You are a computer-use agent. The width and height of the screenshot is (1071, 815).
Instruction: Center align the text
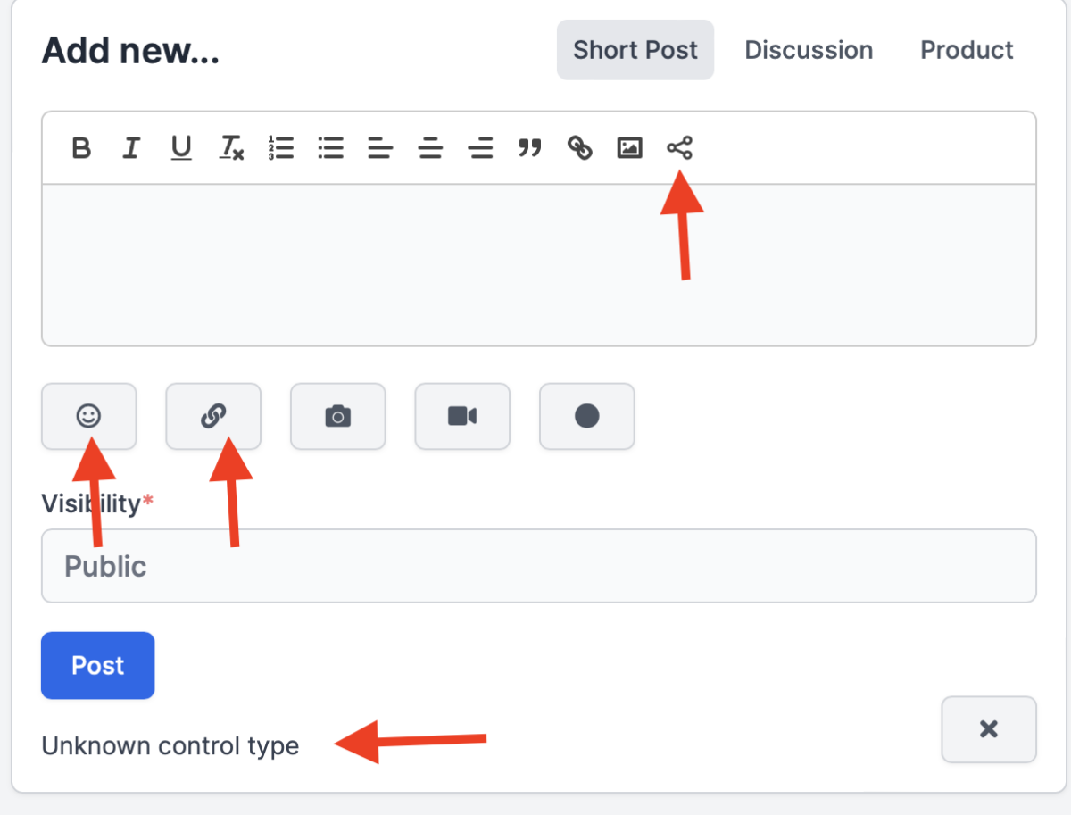431,148
